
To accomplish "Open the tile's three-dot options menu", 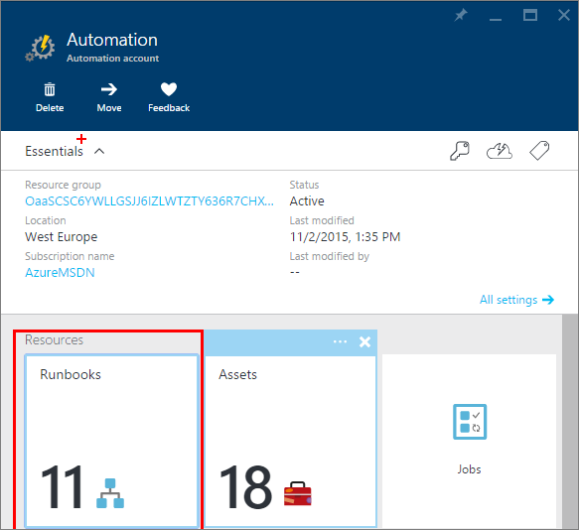I will point(340,341).
